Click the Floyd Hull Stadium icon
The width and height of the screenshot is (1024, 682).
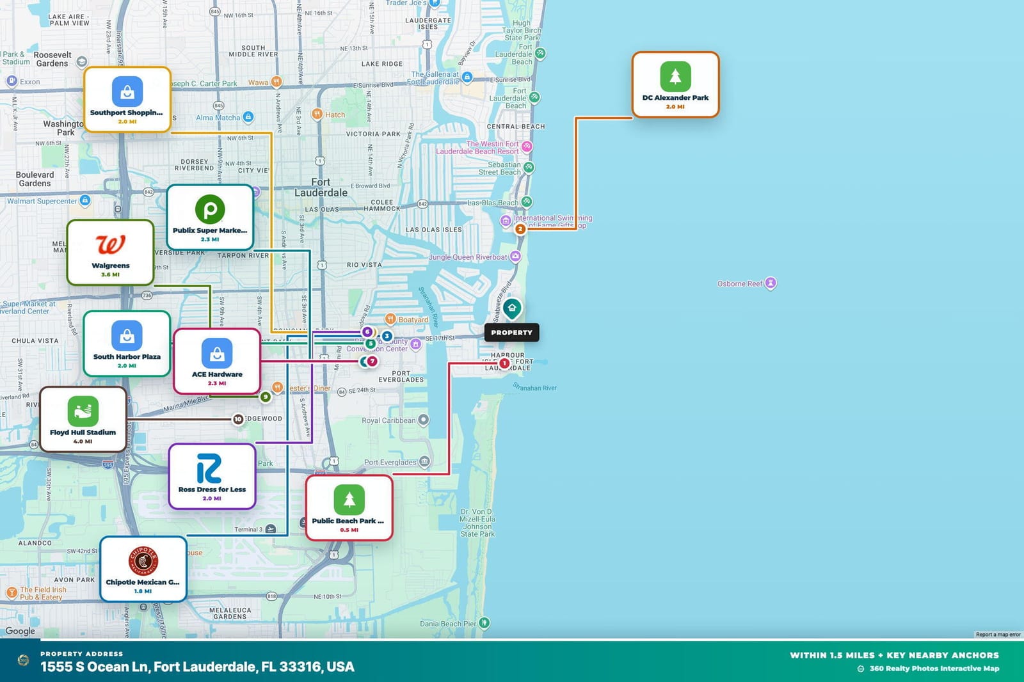click(x=83, y=411)
